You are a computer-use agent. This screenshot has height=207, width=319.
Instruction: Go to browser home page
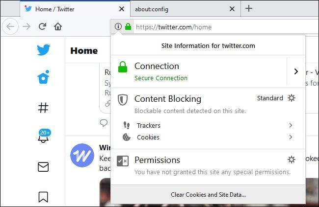[x=58, y=26]
